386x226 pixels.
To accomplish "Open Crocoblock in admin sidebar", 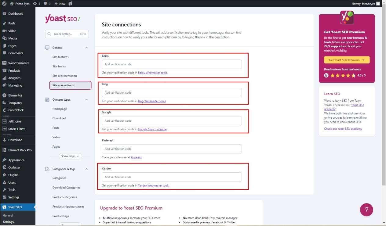I will pyautogui.click(x=16, y=110).
